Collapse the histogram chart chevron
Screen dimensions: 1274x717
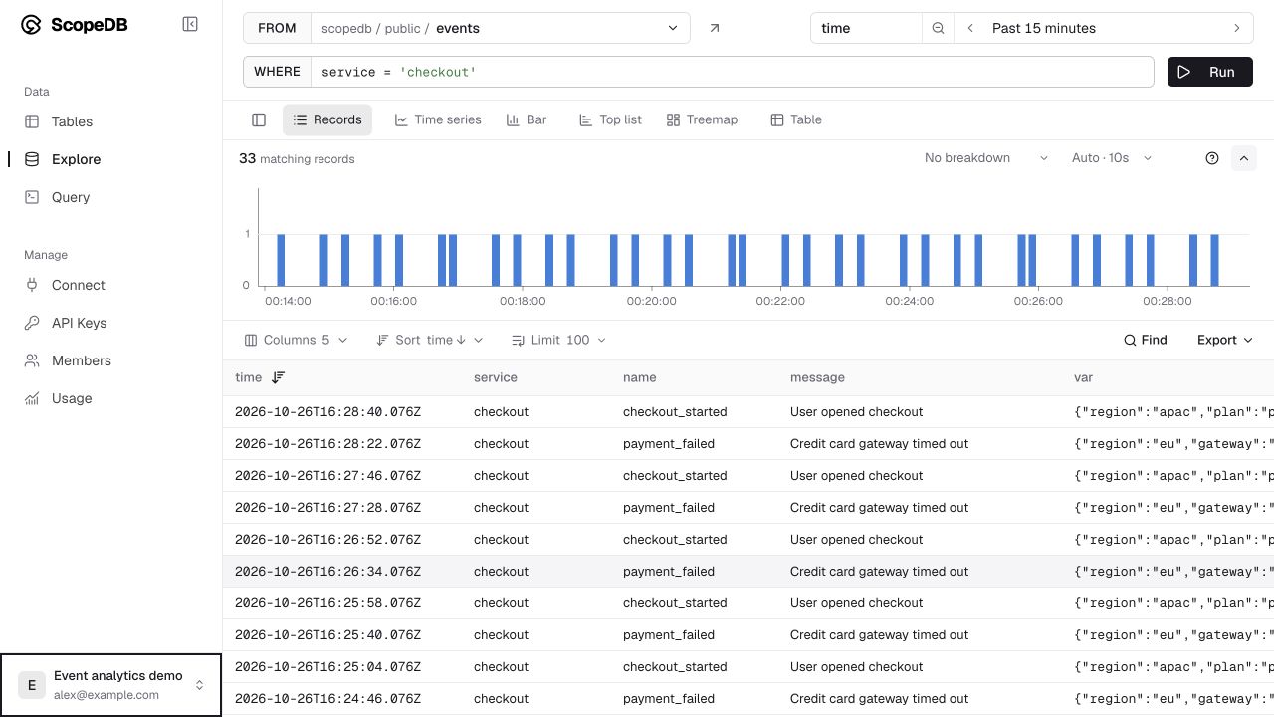coord(1244,158)
